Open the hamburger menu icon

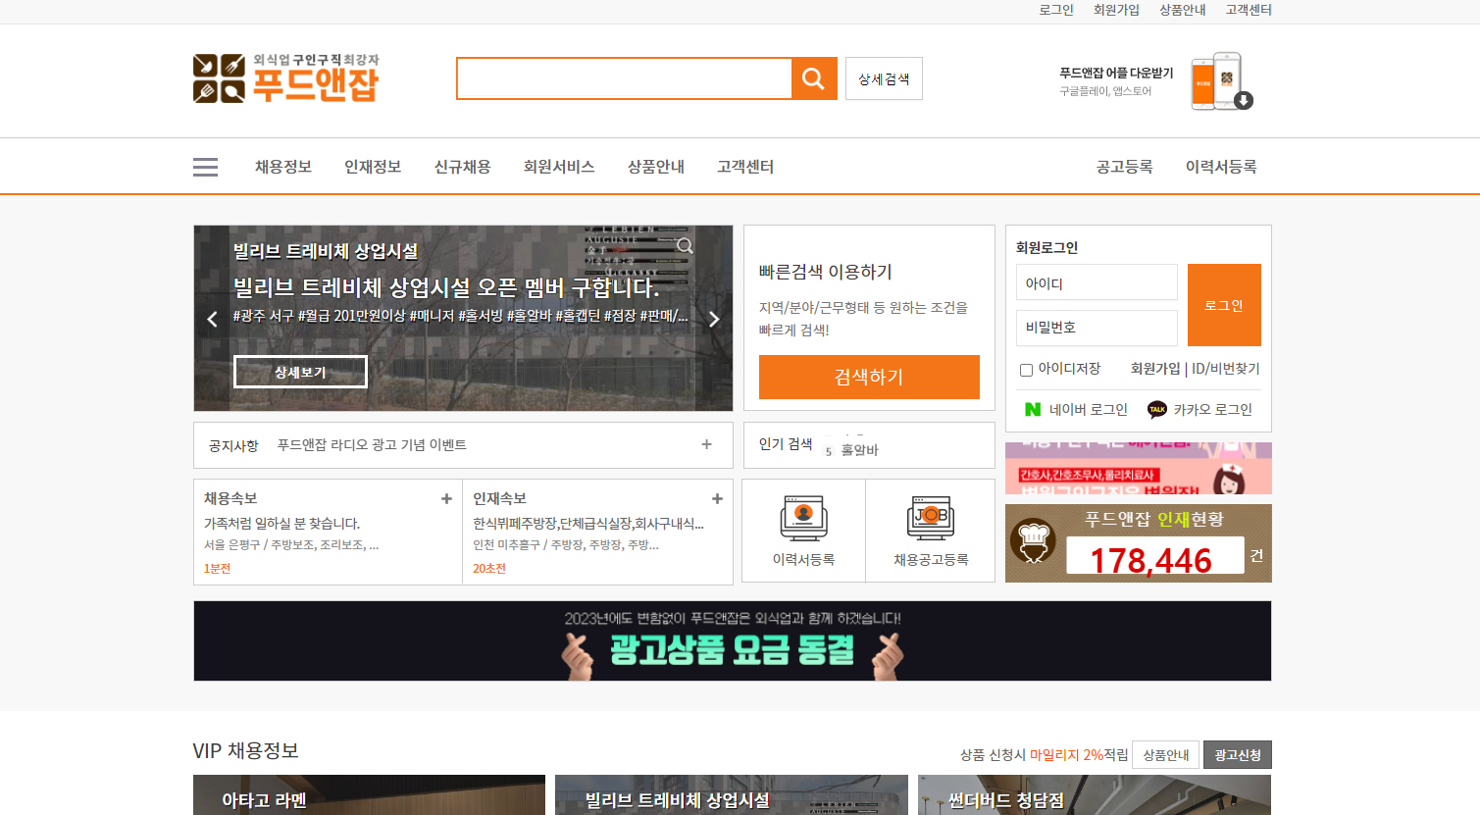[205, 166]
